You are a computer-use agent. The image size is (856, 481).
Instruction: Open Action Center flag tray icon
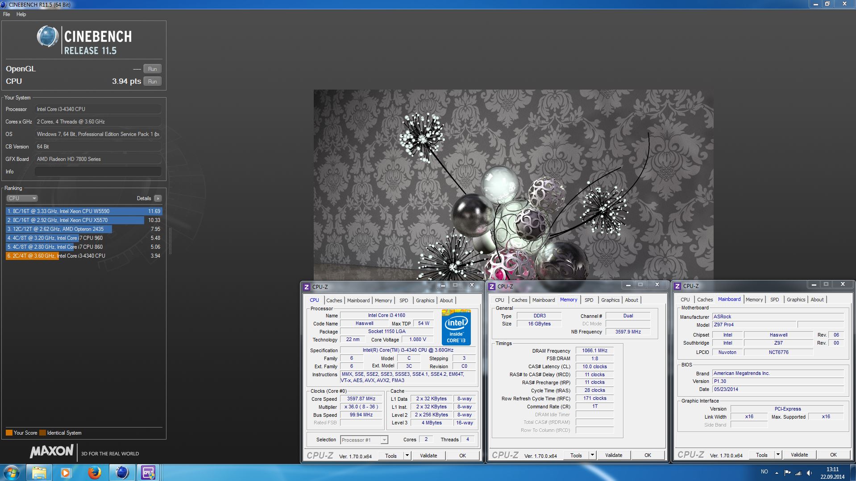point(787,473)
